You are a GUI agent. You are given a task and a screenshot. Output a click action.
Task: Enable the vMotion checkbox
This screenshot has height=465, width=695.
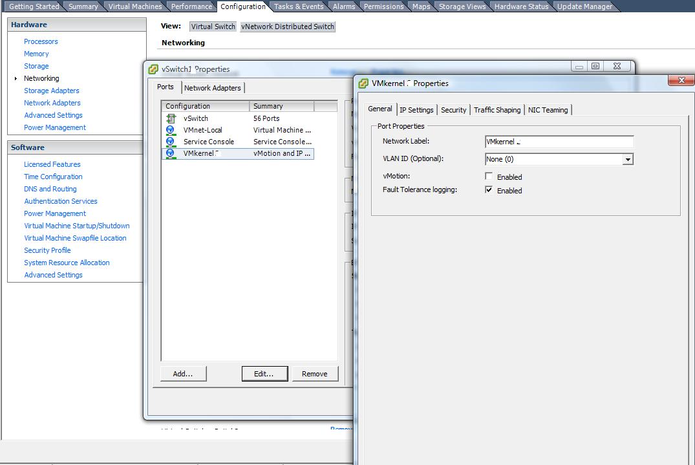click(x=489, y=177)
